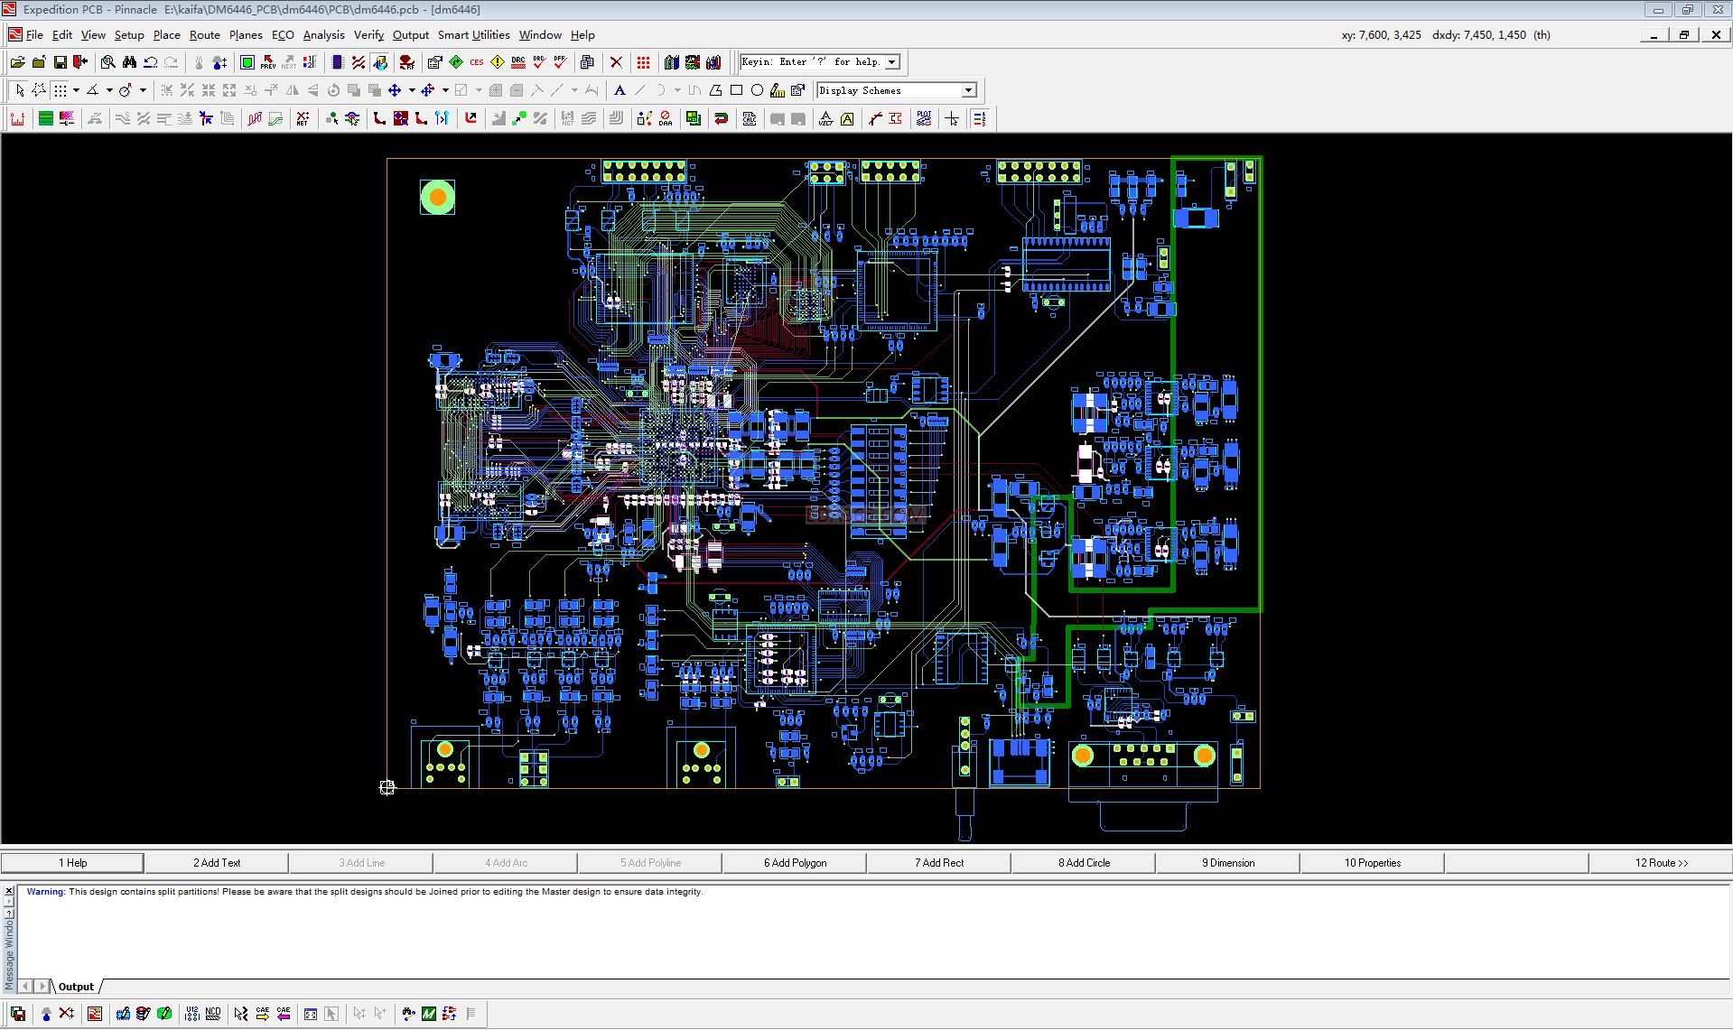Select the draw rectangle tool icon
Viewport: 1733px width, 1030px height.
[736, 90]
